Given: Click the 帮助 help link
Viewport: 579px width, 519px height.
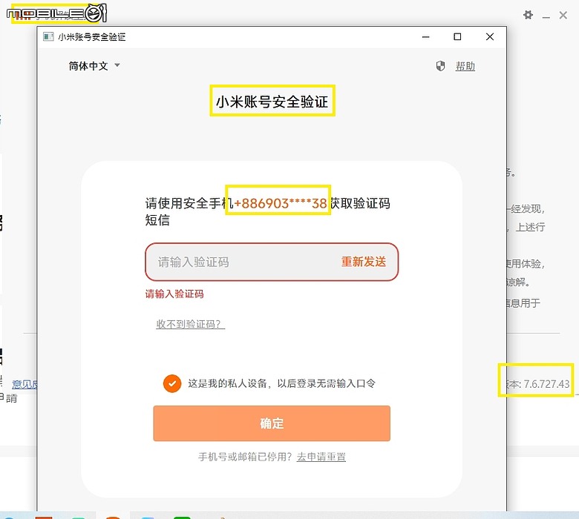Looking at the screenshot, I should [x=465, y=67].
